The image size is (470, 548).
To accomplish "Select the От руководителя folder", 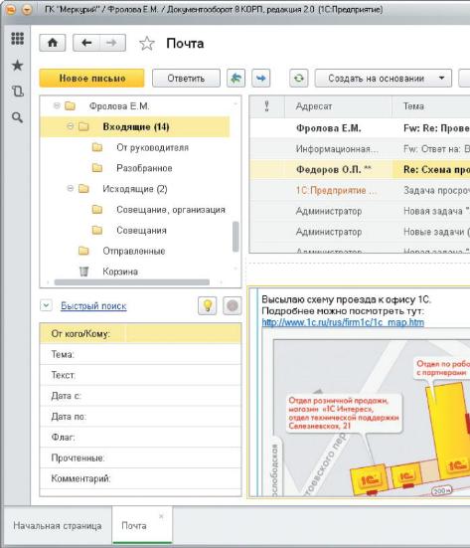I will click(153, 147).
